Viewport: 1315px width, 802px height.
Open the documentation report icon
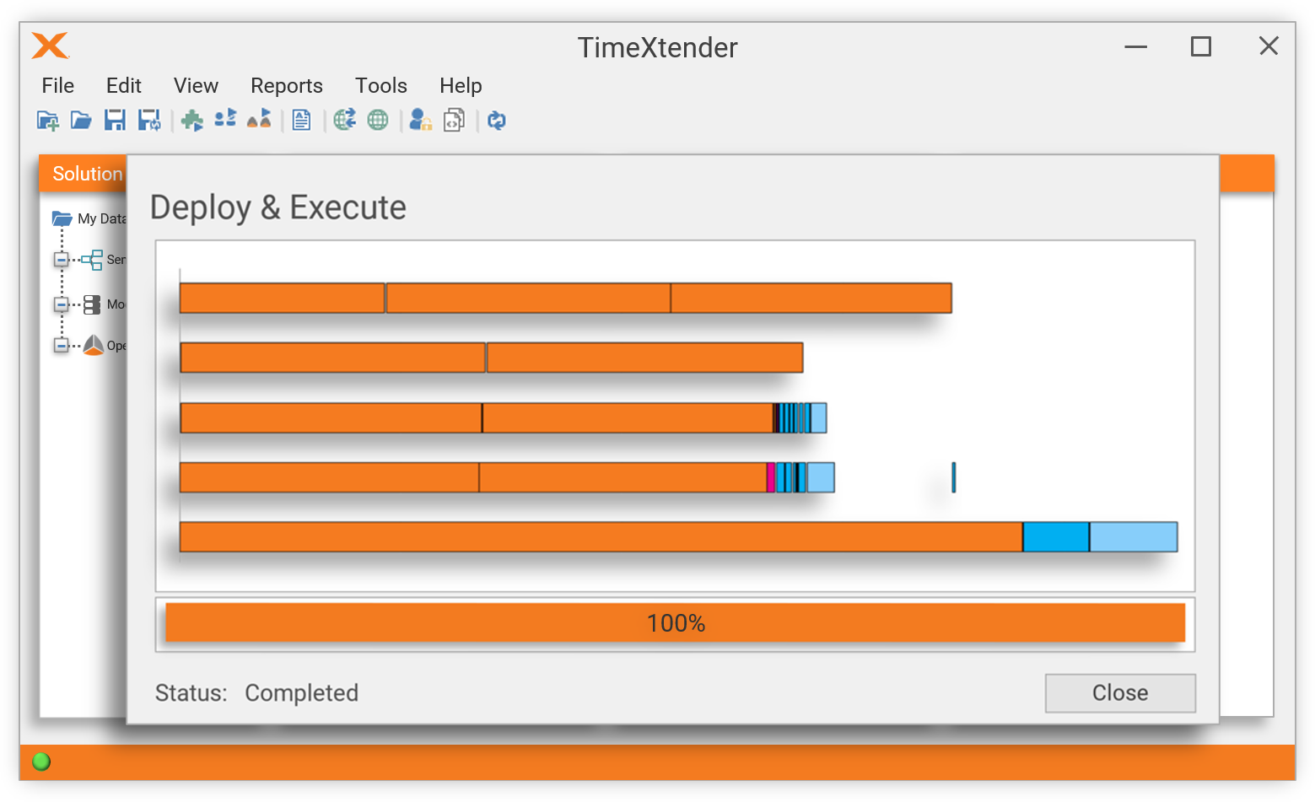(x=301, y=120)
